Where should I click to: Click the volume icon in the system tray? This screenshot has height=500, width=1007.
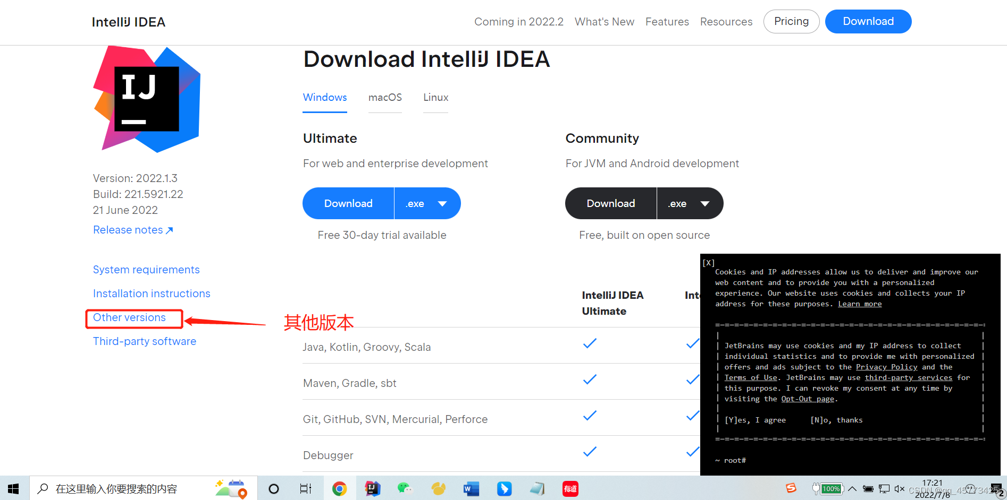(900, 488)
